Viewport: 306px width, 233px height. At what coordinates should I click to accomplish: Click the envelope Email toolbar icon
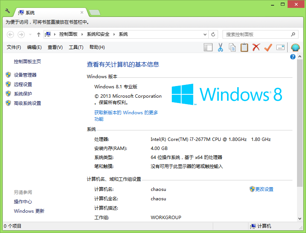click(280, 47)
